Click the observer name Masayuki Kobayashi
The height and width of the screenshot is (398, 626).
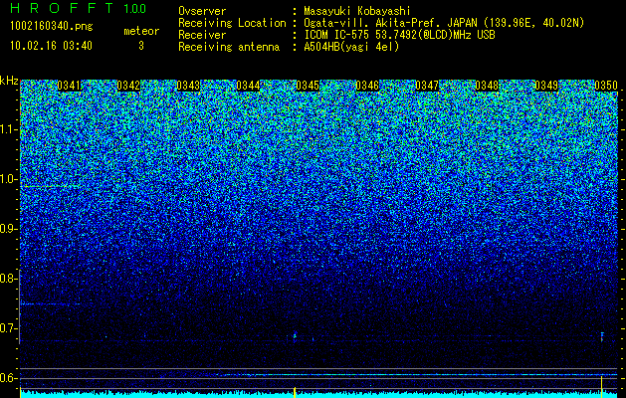(357, 11)
